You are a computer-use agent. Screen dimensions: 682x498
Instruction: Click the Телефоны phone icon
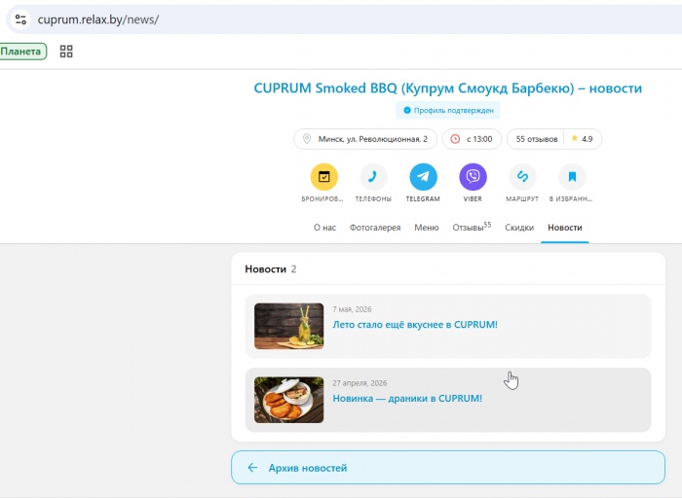373,177
